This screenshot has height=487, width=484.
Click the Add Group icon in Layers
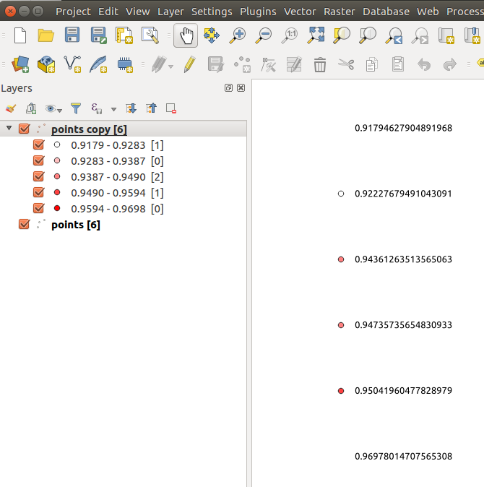31,108
